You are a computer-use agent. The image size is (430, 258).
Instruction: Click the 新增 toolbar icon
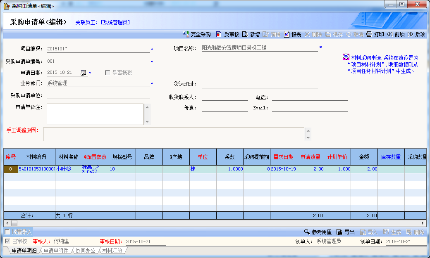click(245, 34)
